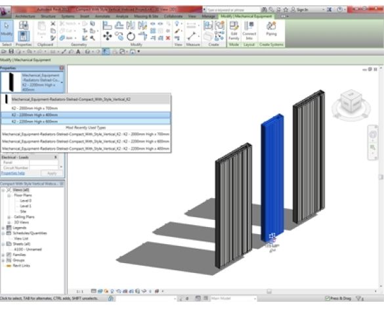Collapse the Views (all) tree node

pyautogui.click(x=3, y=190)
